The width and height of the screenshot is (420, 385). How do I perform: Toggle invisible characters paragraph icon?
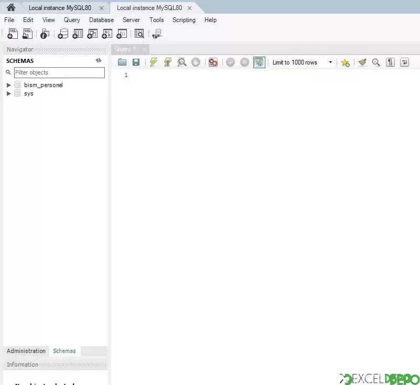click(390, 62)
